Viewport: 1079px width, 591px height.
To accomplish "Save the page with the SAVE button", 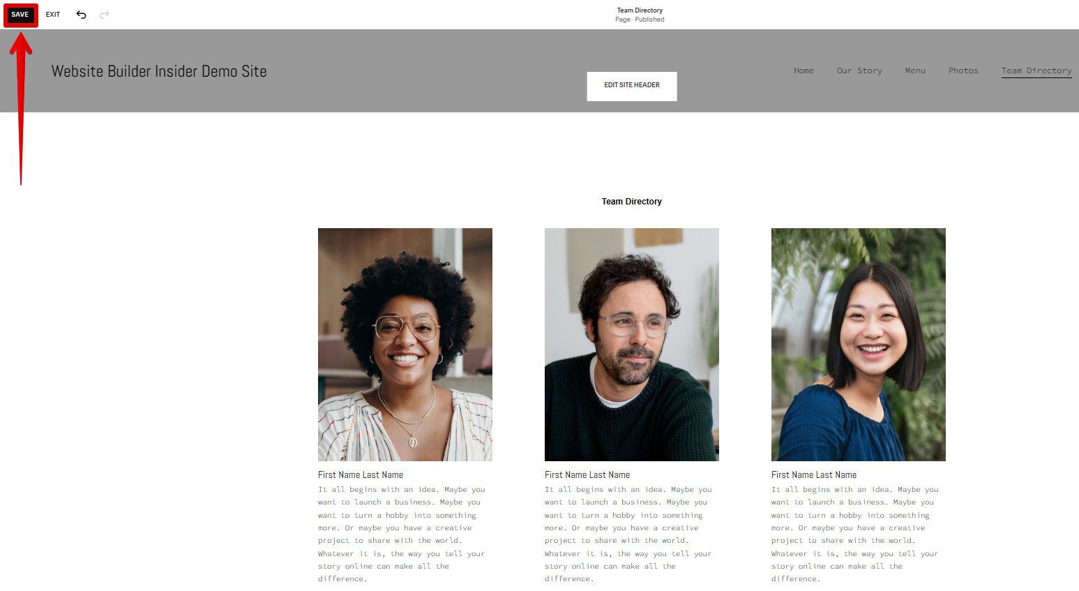I will [x=20, y=15].
